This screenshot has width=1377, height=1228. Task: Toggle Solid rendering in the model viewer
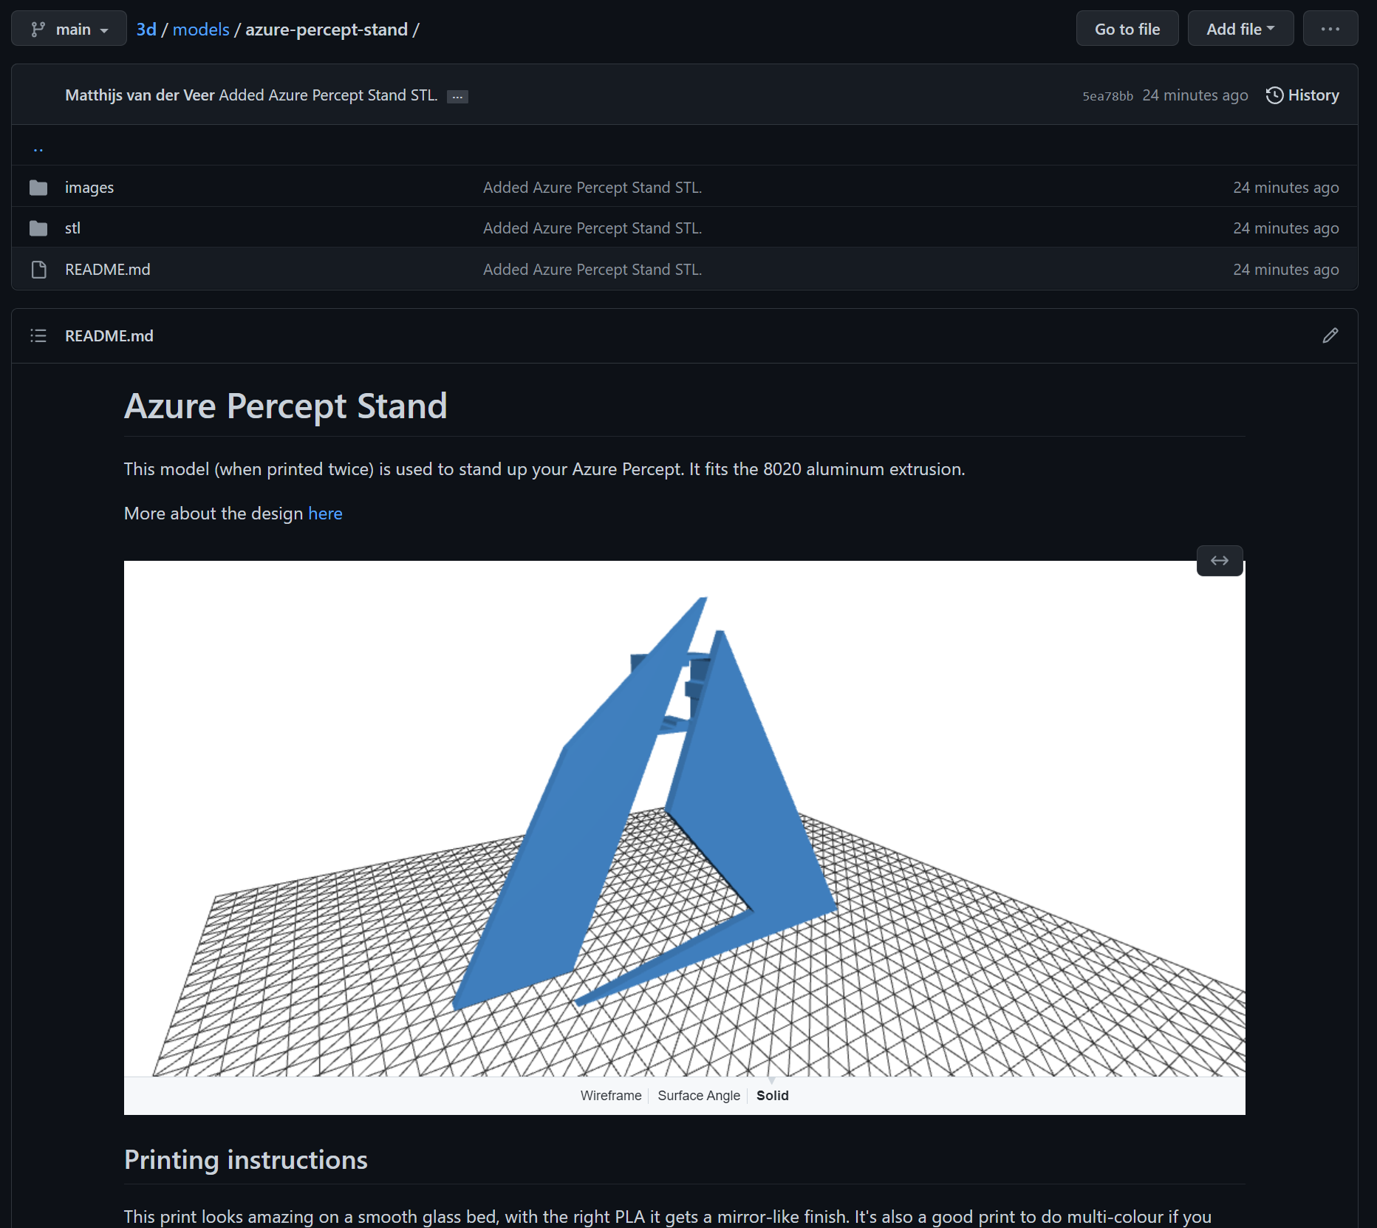pyautogui.click(x=772, y=1096)
